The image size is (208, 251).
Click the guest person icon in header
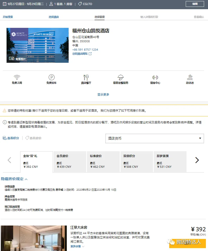click(x=51, y=4)
